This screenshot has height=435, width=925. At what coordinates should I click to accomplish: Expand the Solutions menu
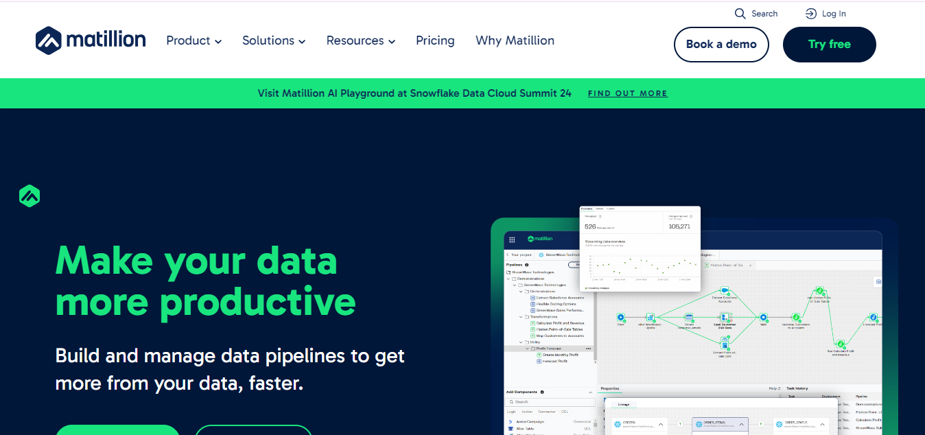[274, 40]
